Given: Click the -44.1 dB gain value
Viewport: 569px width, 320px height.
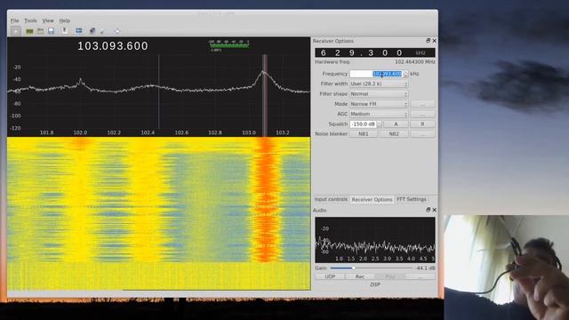Looking at the screenshot, I should click(425, 268).
